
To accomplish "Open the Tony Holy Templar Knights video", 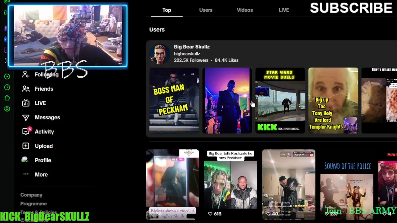I will click(x=333, y=100).
